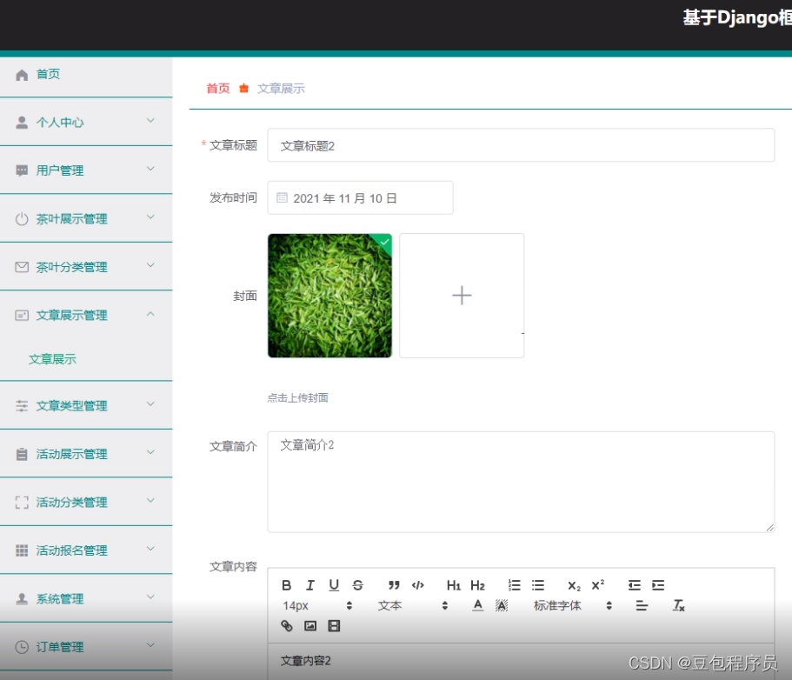Click the 文章展示 breadcrumb link

click(x=281, y=88)
